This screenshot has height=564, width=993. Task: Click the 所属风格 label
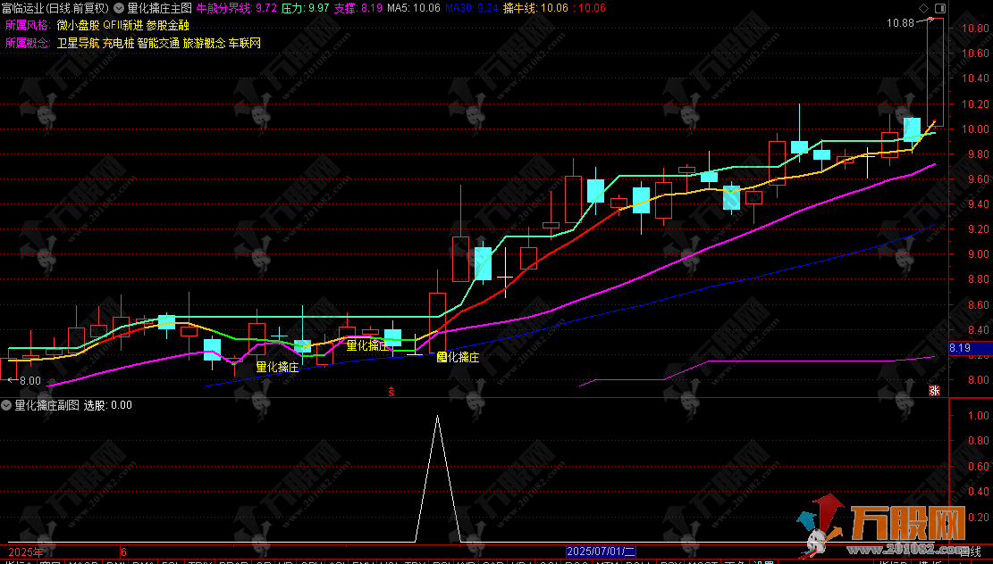(28, 25)
